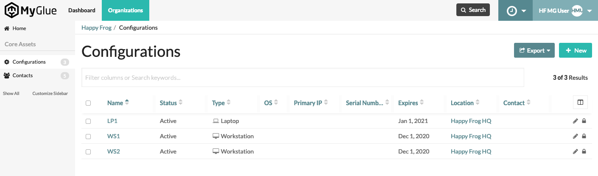Screen dimensions: 598x176
Task: Open the column chooser icon
Action: pyautogui.click(x=580, y=102)
